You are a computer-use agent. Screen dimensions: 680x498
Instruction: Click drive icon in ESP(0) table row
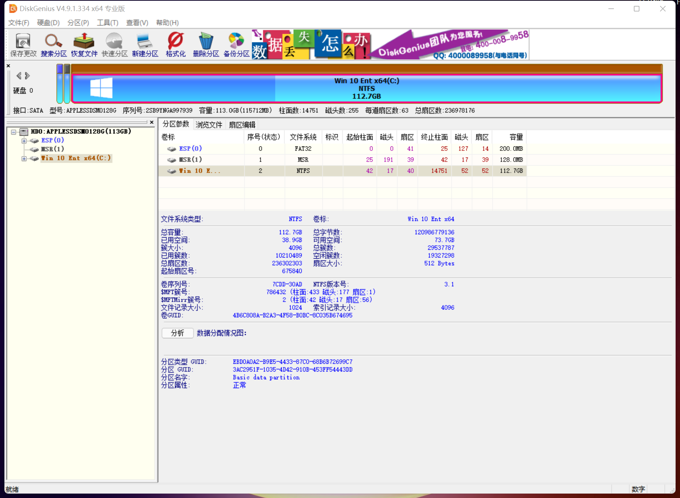pos(171,149)
